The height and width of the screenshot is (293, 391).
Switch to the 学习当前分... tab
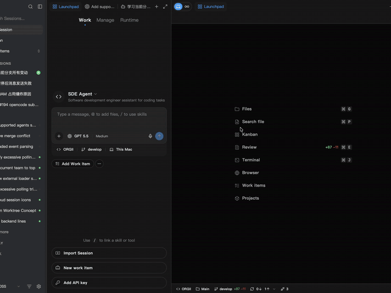tap(136, 7)
